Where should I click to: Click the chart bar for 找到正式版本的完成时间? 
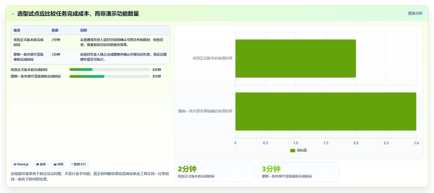coord(296,58)
